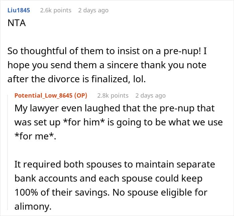Click the line starting "My lawyer even laughed"
234x216 pixels.
pyautogui.click(x=114, y=108)
